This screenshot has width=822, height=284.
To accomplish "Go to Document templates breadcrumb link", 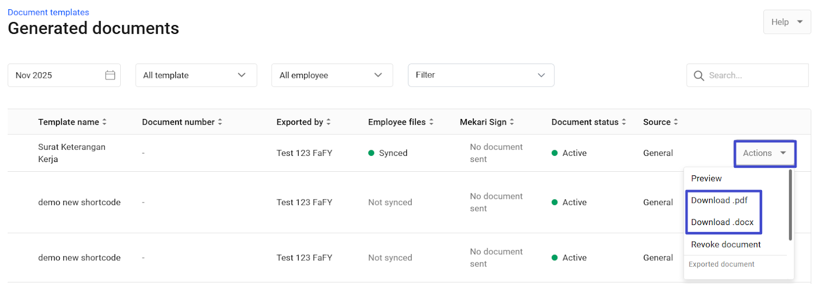I will [48, 12].
